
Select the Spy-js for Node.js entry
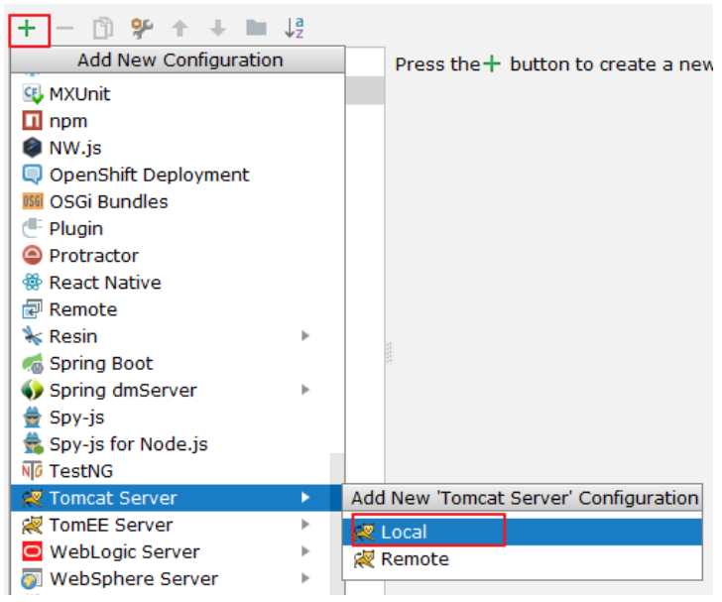(x=178, y=444)
